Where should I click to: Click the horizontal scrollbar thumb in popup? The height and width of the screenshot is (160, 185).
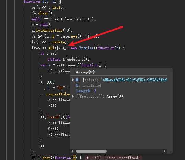[x=91, y=151]
